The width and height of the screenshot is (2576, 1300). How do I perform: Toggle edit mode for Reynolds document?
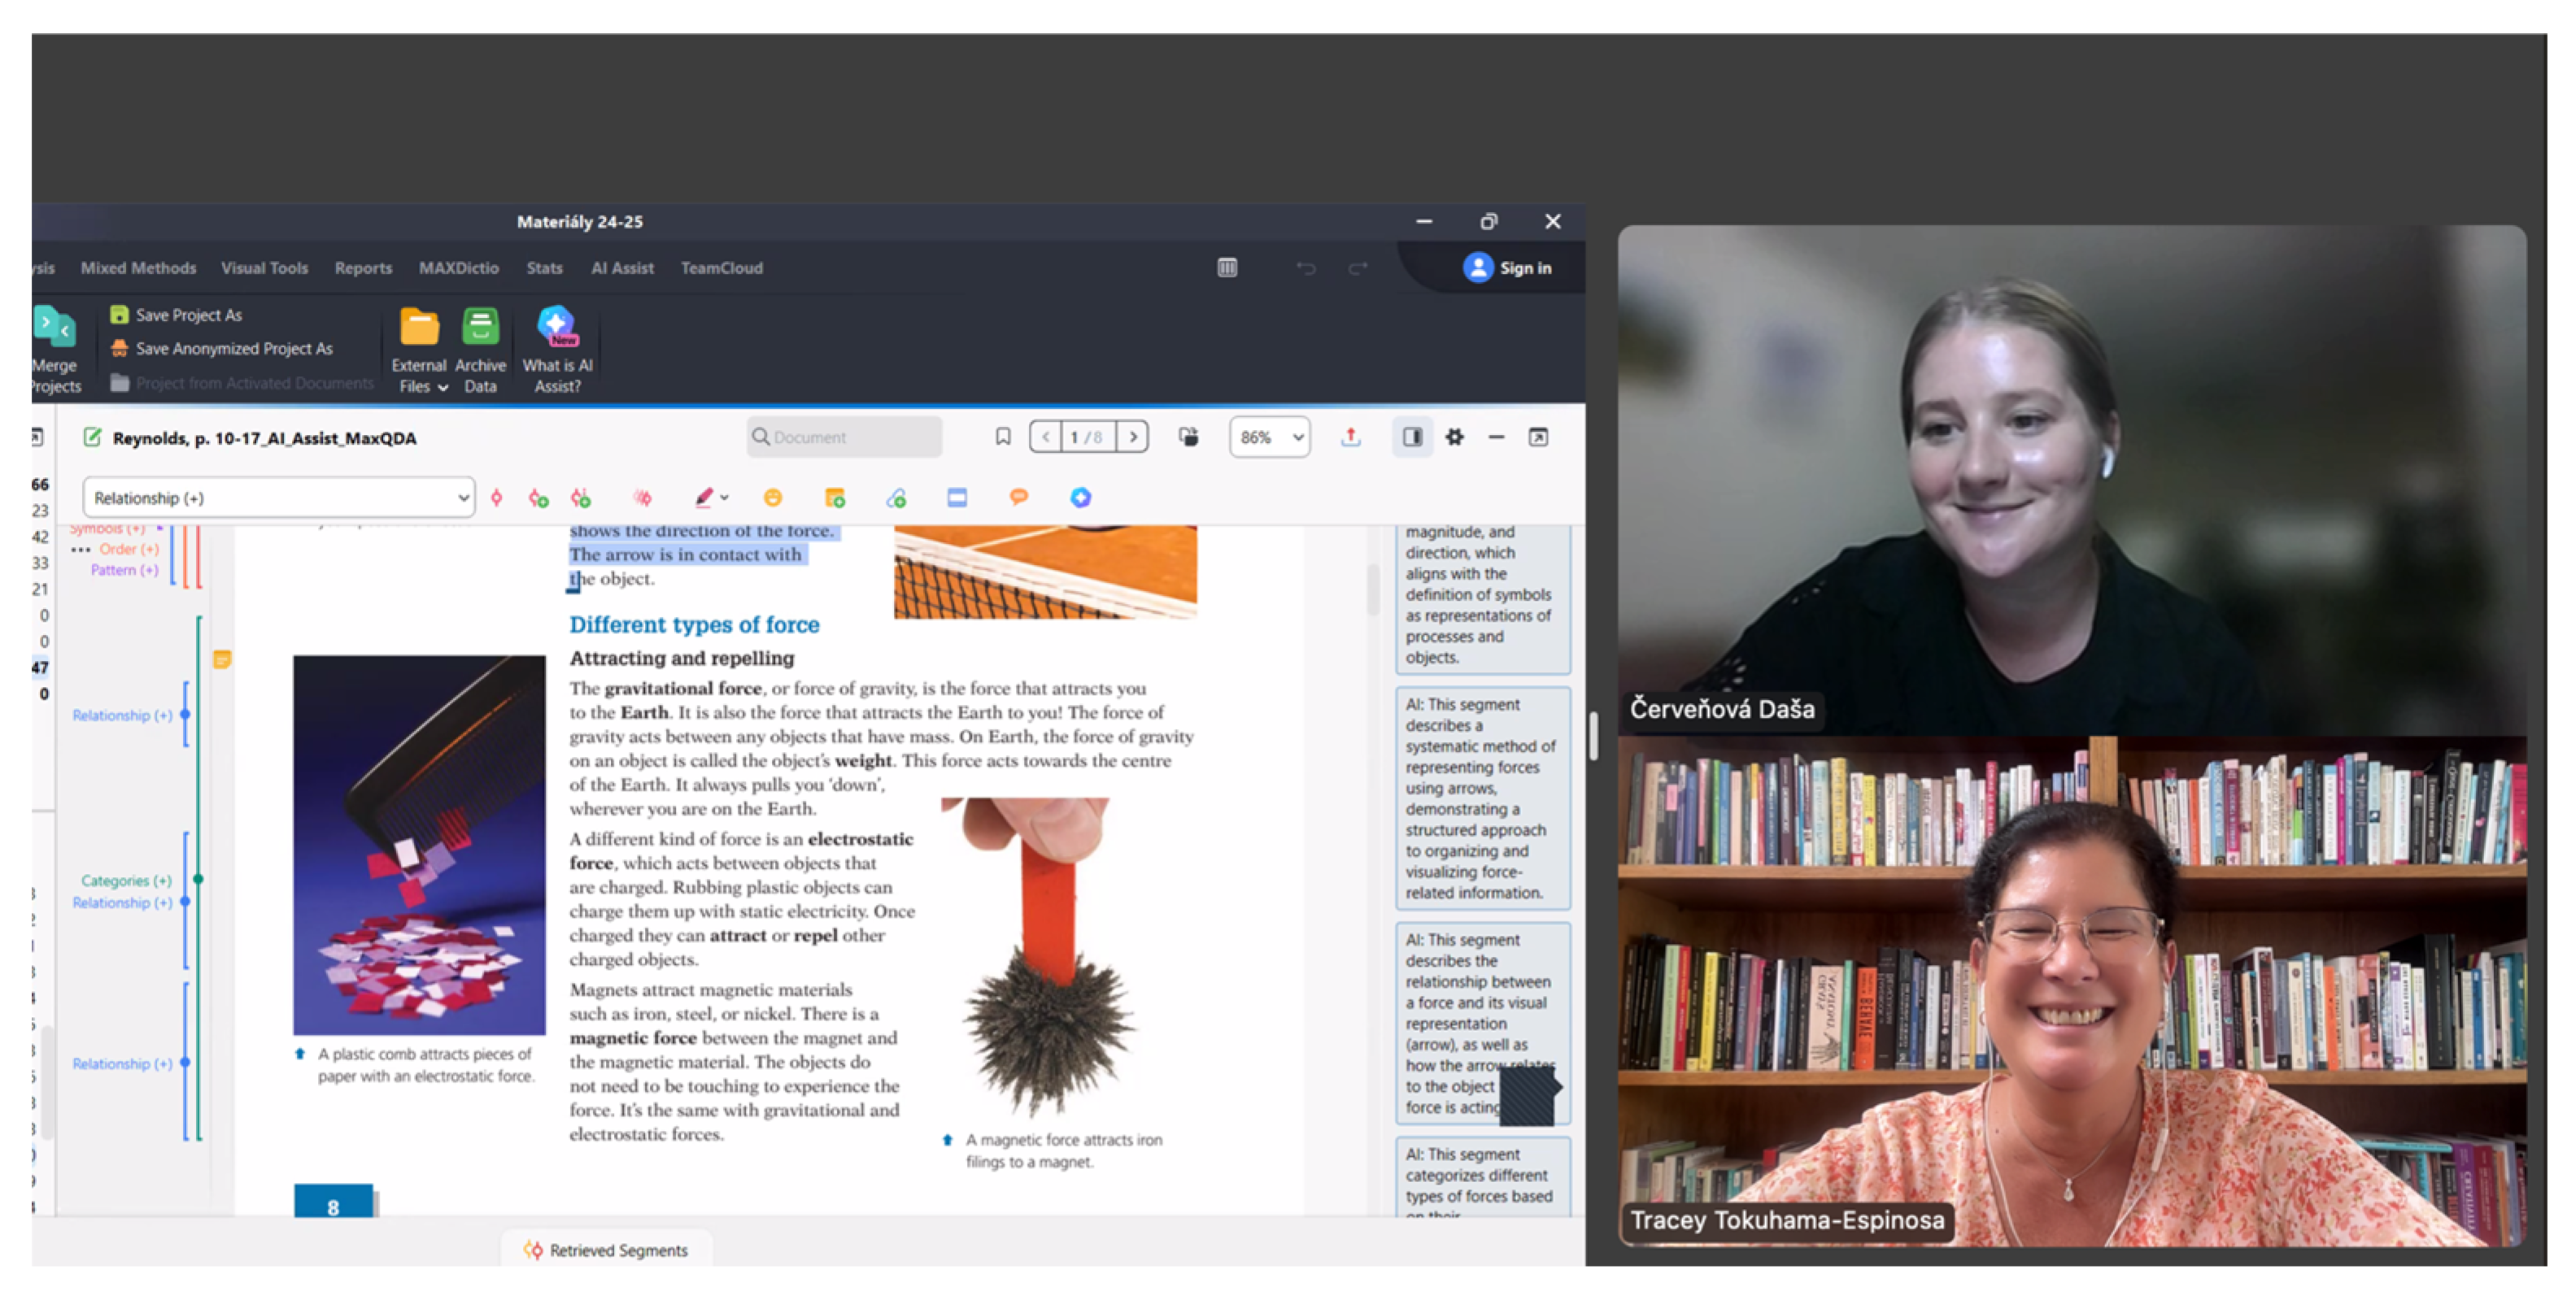(92, 437)
